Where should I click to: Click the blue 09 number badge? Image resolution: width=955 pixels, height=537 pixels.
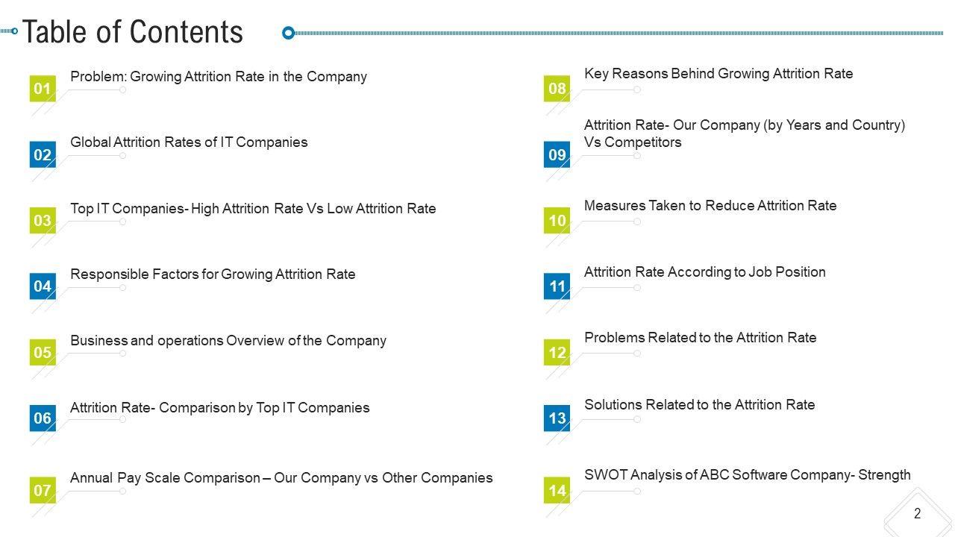[557, 155]
